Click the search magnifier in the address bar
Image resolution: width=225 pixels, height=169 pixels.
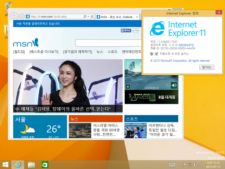coord(85,17)
